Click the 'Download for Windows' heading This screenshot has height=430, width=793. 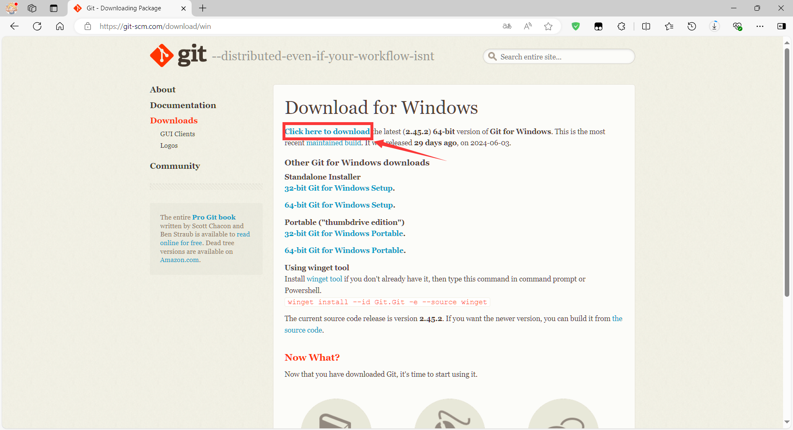pos(381,108)
